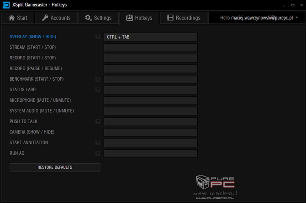Open help for Status Label

[x=98, y=90]
